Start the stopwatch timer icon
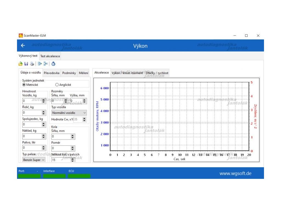The image size is (281, 211). 53,64
